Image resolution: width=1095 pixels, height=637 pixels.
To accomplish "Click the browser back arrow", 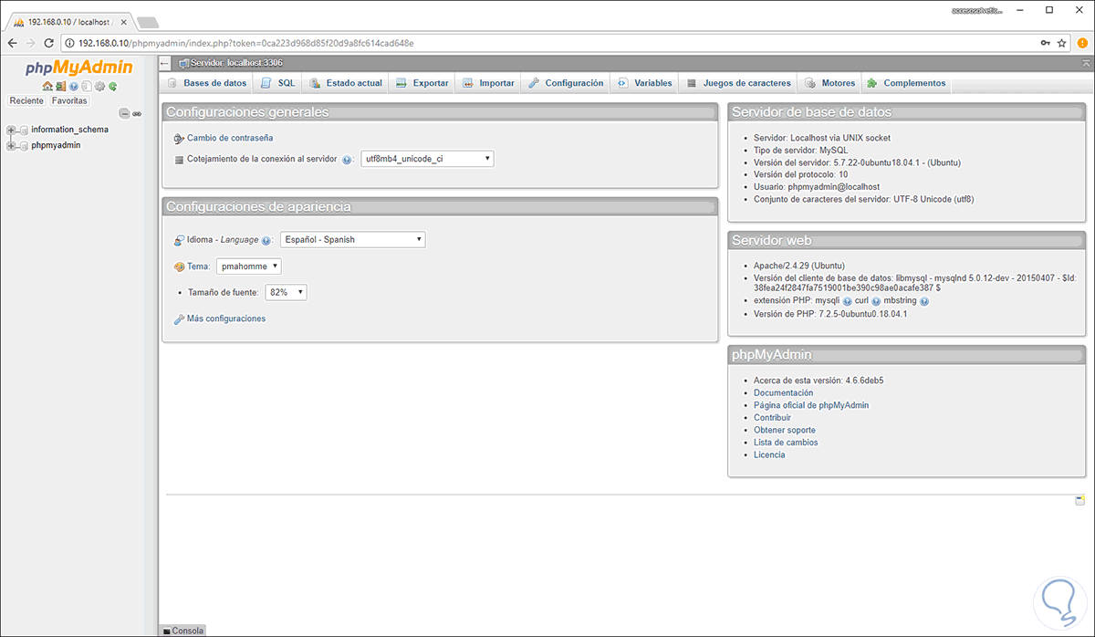I will 12,43.
